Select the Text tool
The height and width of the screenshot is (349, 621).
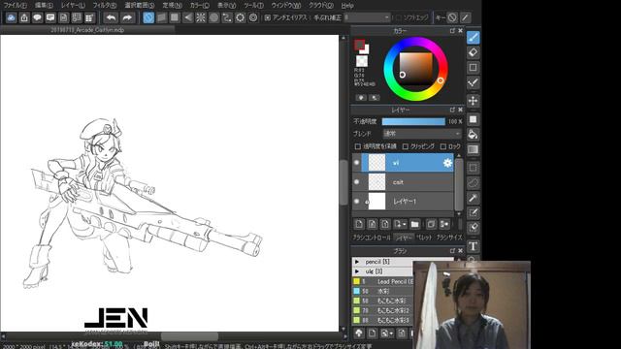click(x=473, y=246)
